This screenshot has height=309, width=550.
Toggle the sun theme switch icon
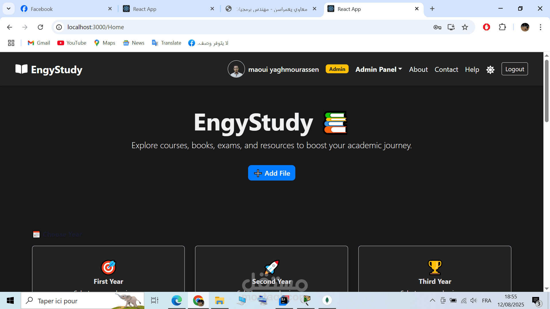click(490, 70)
